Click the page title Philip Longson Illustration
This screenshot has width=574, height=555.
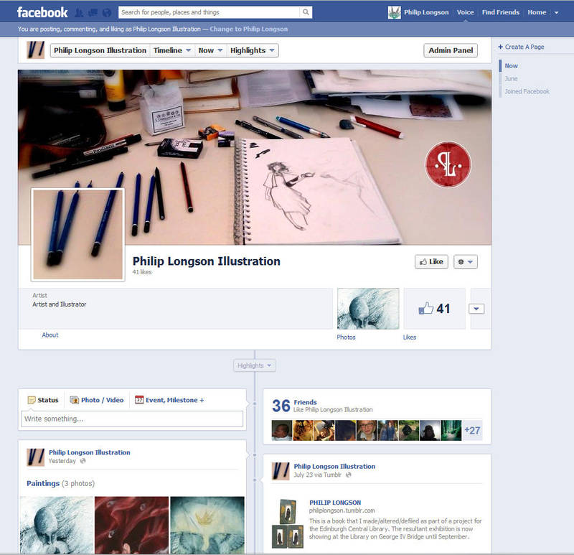tap(206, 261)
